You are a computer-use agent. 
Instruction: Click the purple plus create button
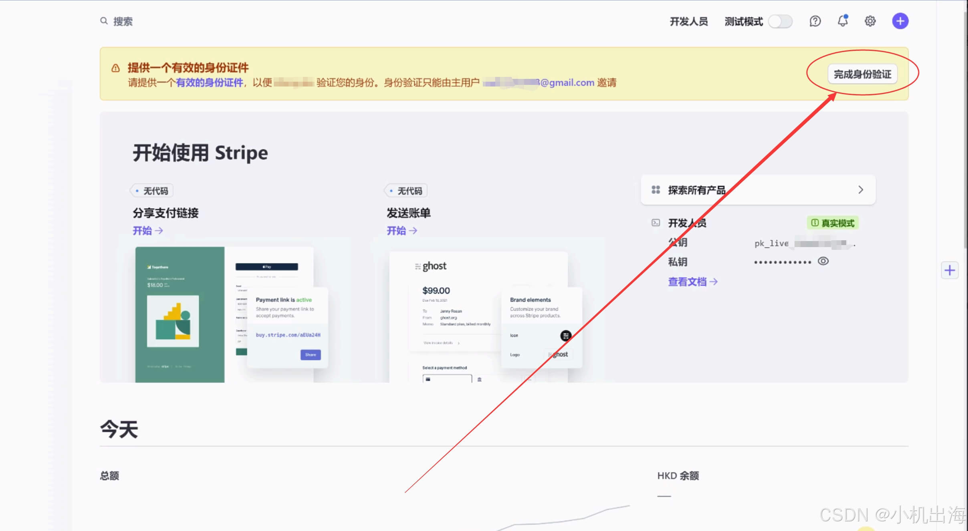point(900,21)
